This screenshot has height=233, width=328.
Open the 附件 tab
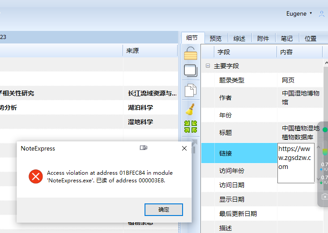coord(263,39)
